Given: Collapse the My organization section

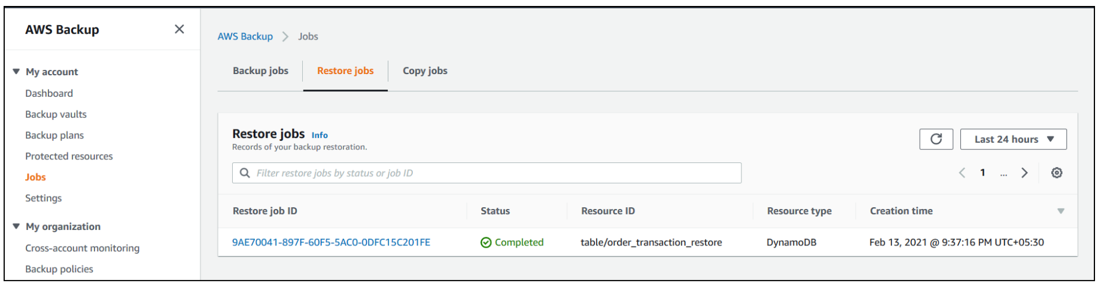Looking at the screenshot, I should tap(16, 226).
